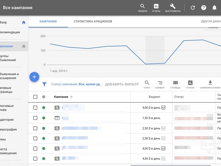Click crossed chart icon in first 2,50 $ row
221x166 pixels.
pyautogui.click(x=163, y=128)
